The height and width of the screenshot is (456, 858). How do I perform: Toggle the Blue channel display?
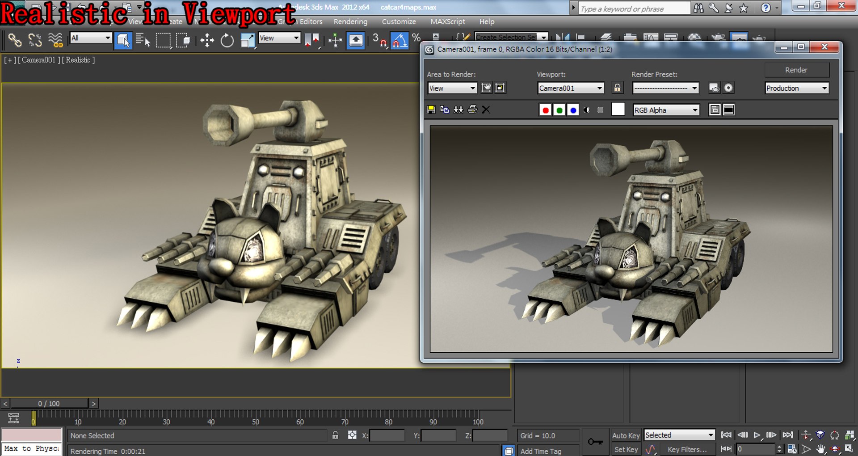tap(573, 110)
